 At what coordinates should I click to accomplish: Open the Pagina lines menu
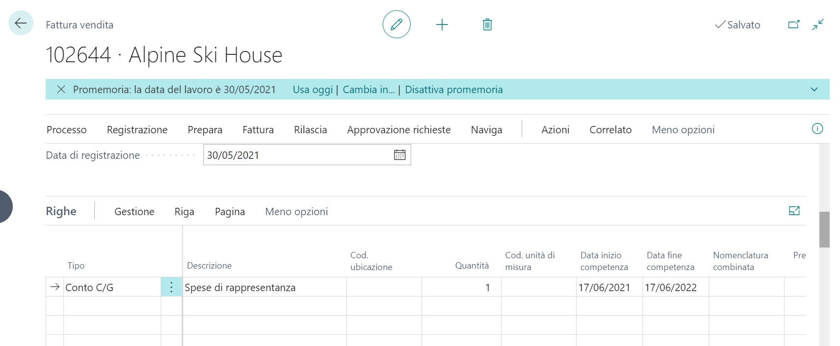tap(230, 212)
